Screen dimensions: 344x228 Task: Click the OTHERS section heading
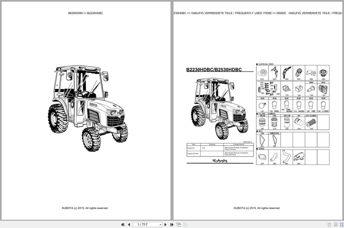pyautogui.click(x=261, y=149)
